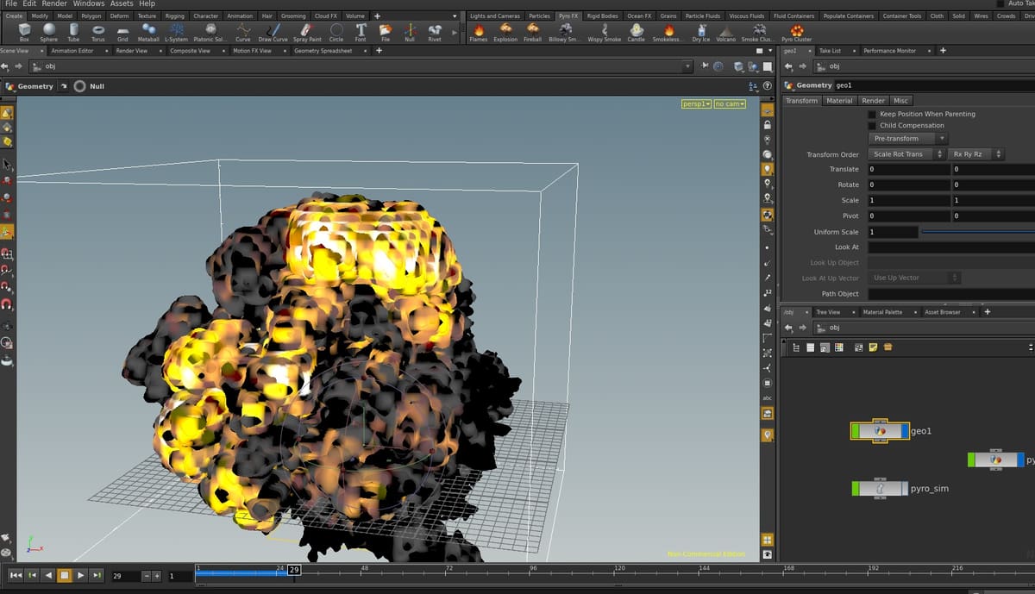The image size is (1035, 594).
Task: Select the Spray Paint shelf tool
Action: pos(307,33)
